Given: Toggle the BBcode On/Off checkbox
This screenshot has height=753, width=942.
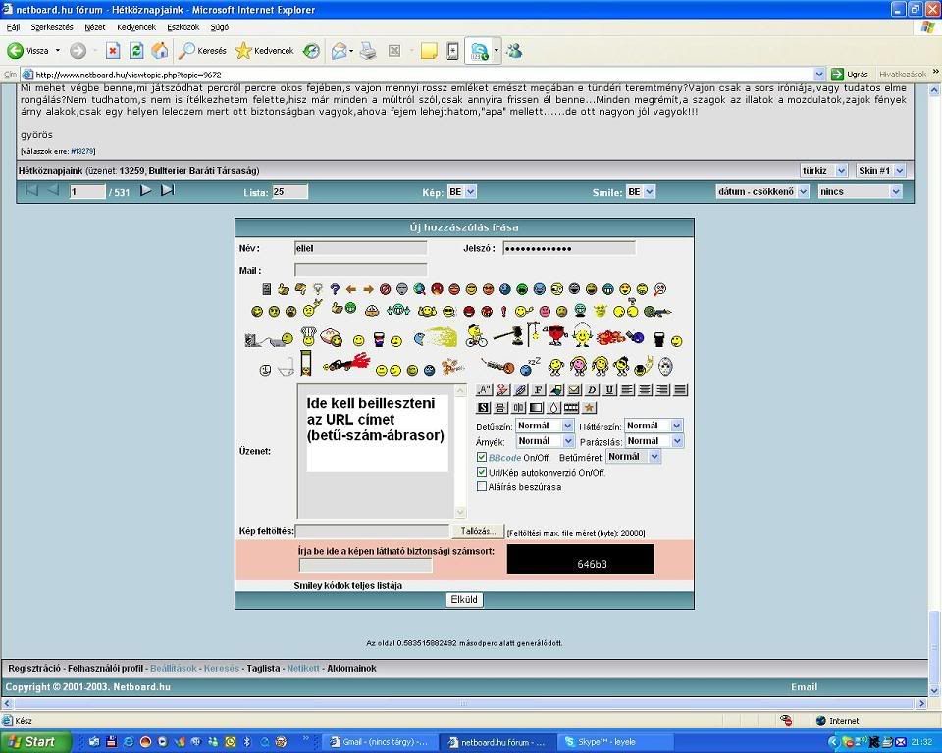Looking at the screenshot, I should point(482,458).
